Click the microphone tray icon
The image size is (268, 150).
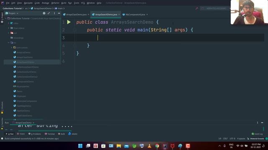[224, 146]
